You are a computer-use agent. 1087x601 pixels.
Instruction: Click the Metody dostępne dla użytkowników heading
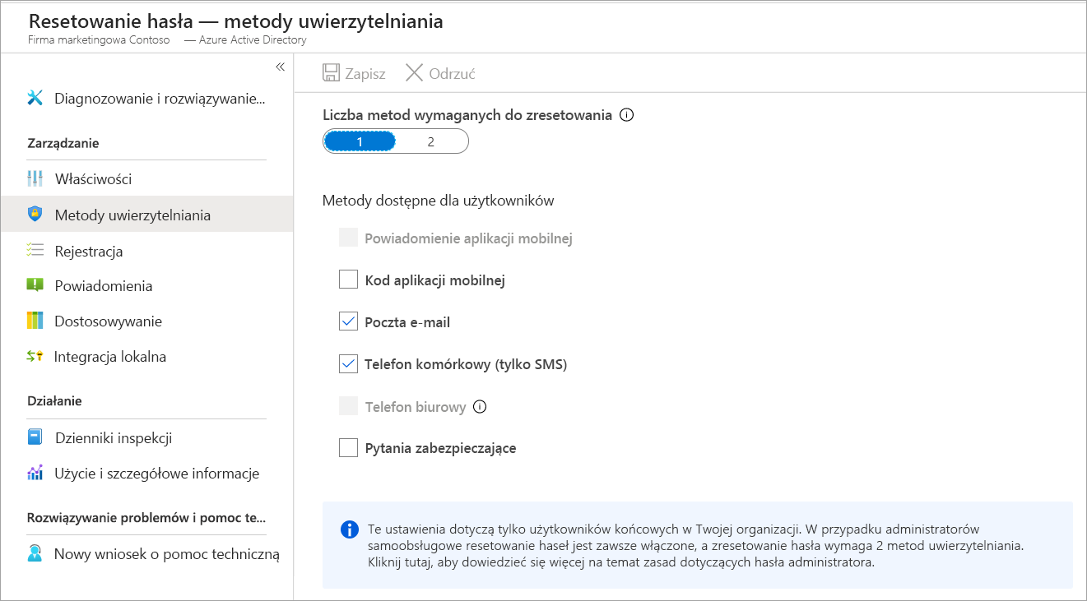pos(438,200)
